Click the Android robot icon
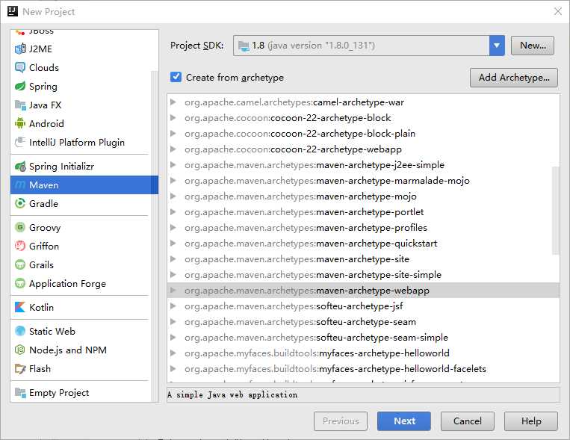The height and width of the screenshot is (440, 570). tap(20, 124)
